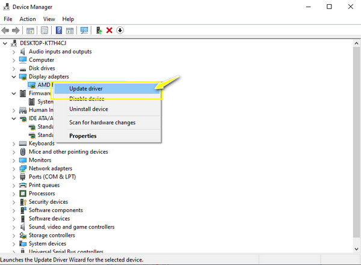Click the Processors icon
Viewport: 361px width, 265px height.
pos(23,193)
